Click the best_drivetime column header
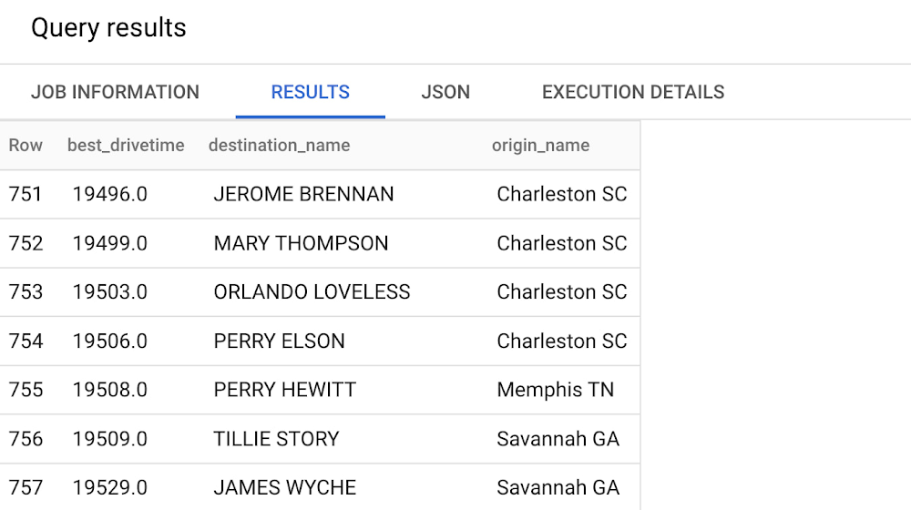911x510 pixels. click(x=126, y=145)
